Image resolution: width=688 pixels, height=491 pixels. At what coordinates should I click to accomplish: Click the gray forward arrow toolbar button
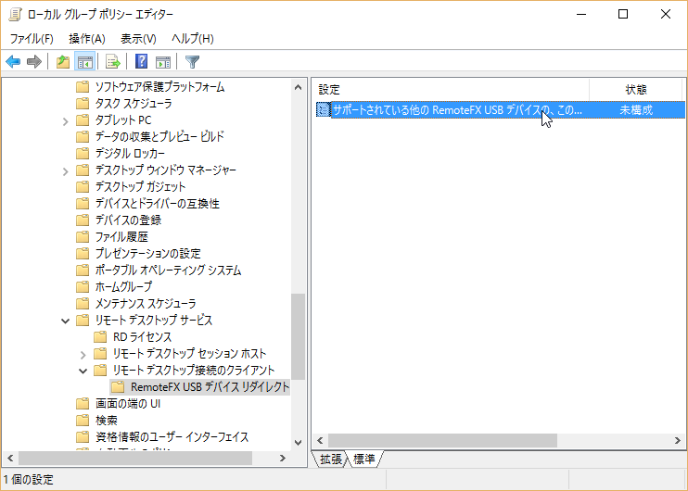click(x=33, y=62)
